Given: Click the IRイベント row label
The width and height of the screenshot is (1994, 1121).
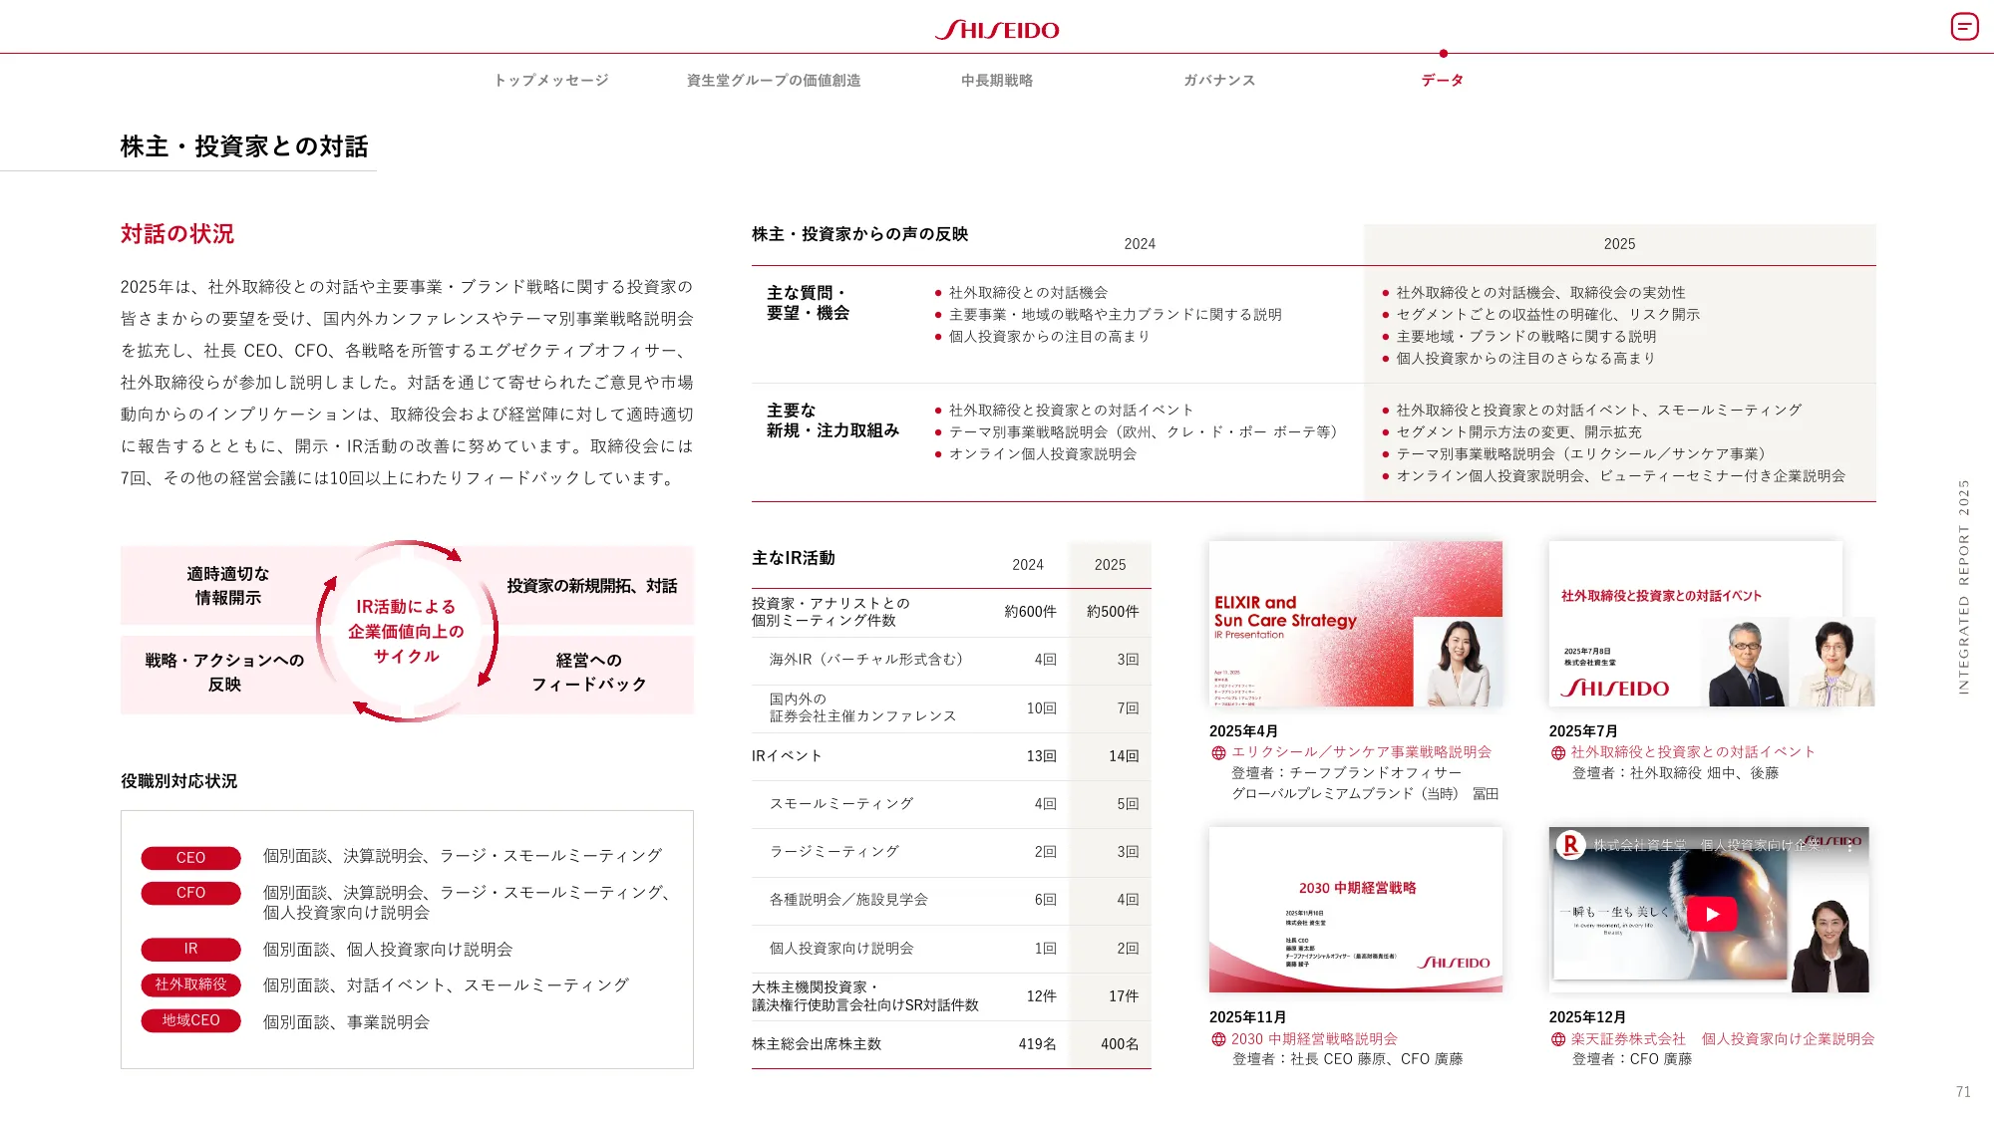Looking at the screenshot, I should click(x=787, y=756).
